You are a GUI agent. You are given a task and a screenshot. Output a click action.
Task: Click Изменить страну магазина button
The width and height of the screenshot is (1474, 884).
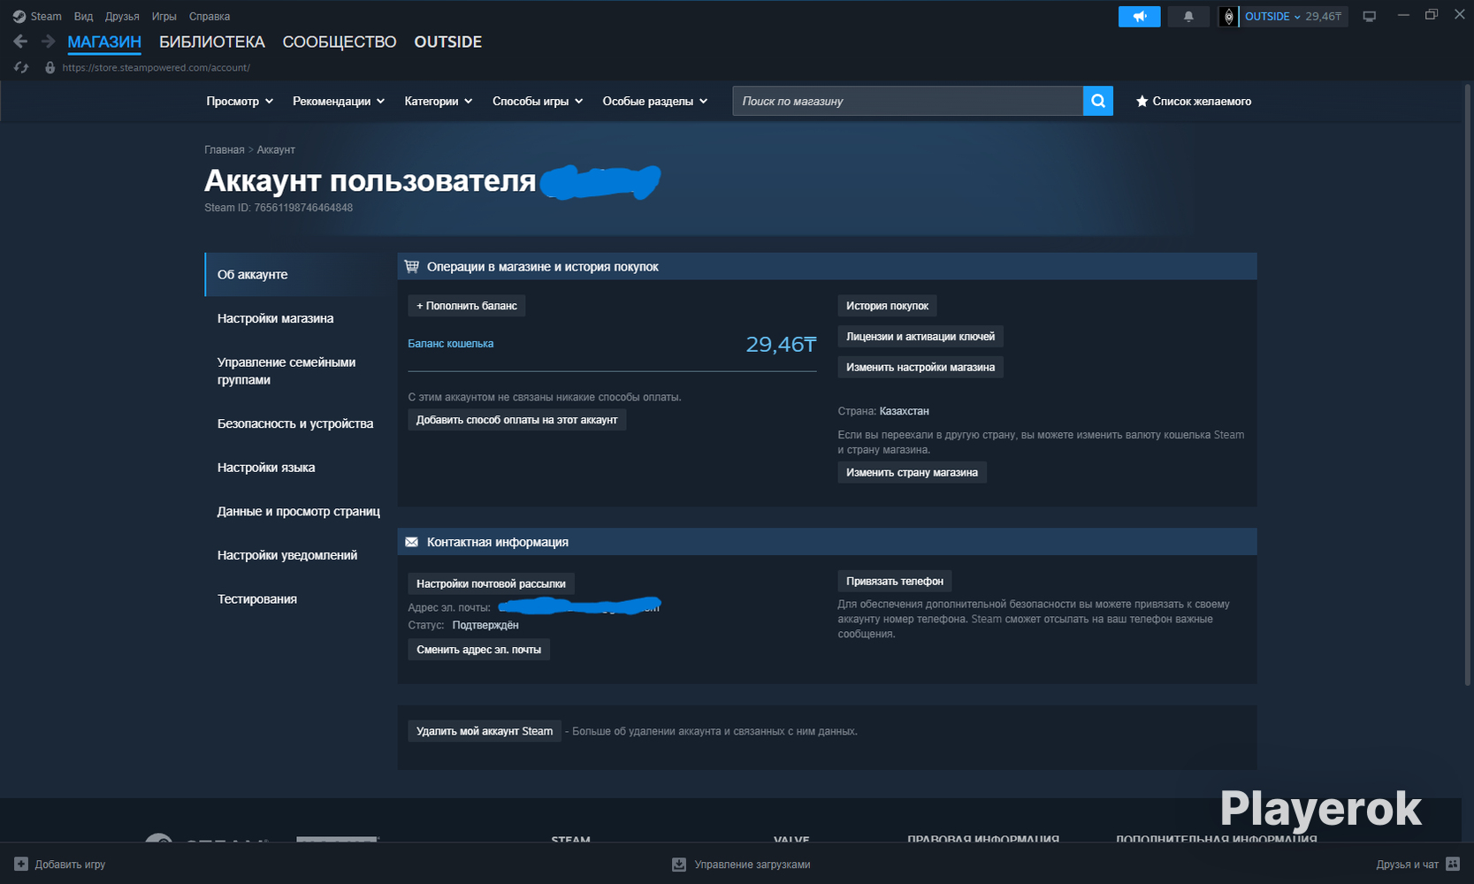(912, 472)
